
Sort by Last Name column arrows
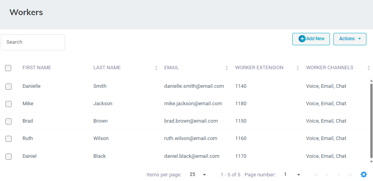(x=156, y=68)
